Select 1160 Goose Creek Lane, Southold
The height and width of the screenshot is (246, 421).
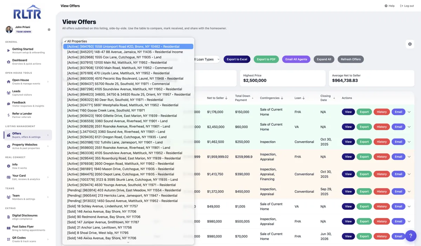(x=128, y=110)
